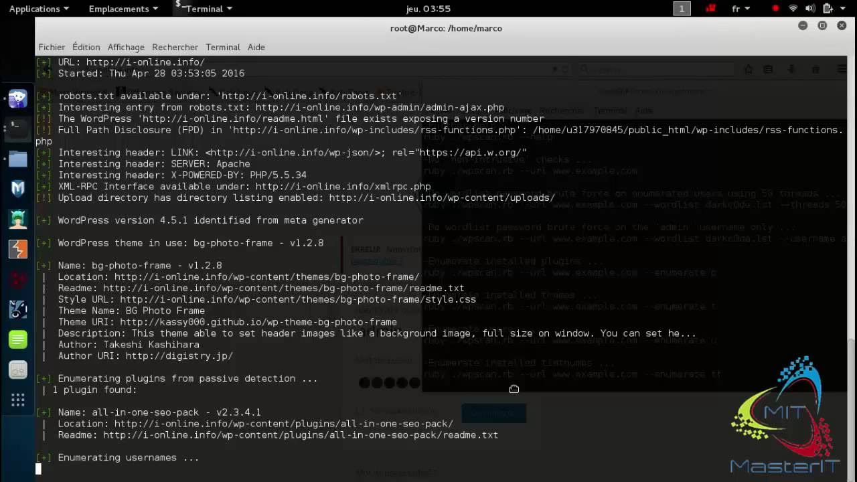Click the Started: Thu Apr 28 line
The width and height of the screenshot is (857, 482).
click(x=141, y=74)
